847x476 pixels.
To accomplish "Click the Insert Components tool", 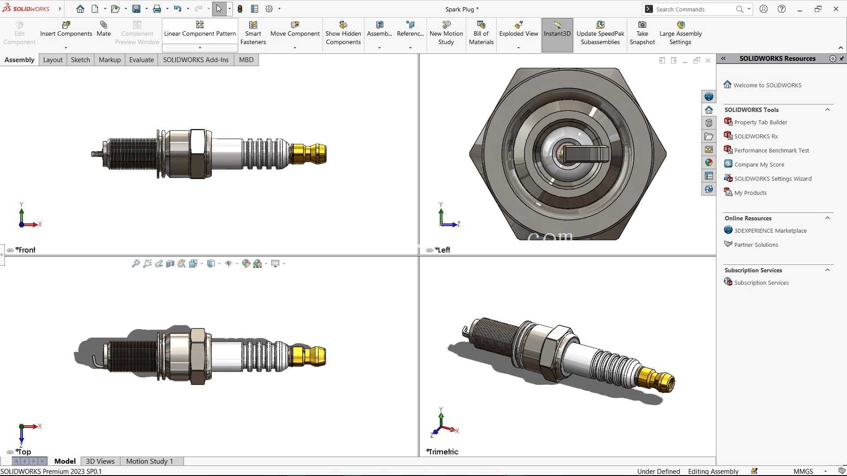I will coord(66,29).
